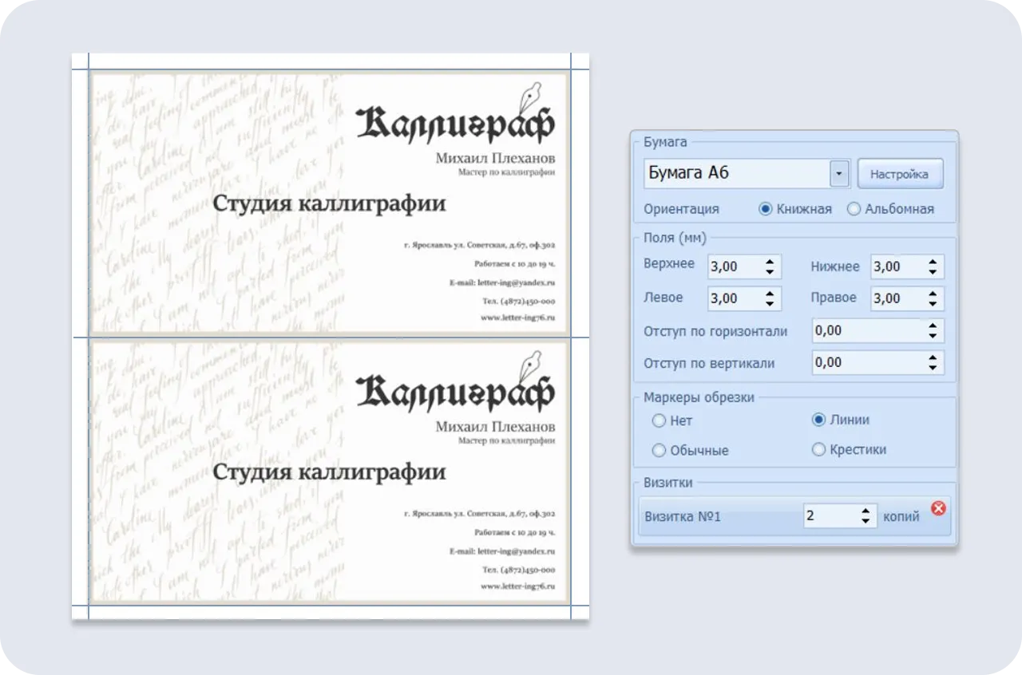Decrease the Нижнее margin value
Image resolution: width=1022 pixels, height=675 pixels.
coord(933,272)
